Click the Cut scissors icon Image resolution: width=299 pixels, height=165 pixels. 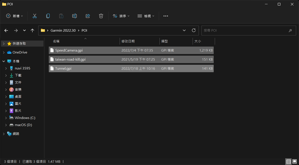click(x=34, y=16)
